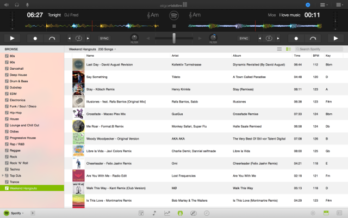Select the Techno playlist in sidebar

click(15, 170)
